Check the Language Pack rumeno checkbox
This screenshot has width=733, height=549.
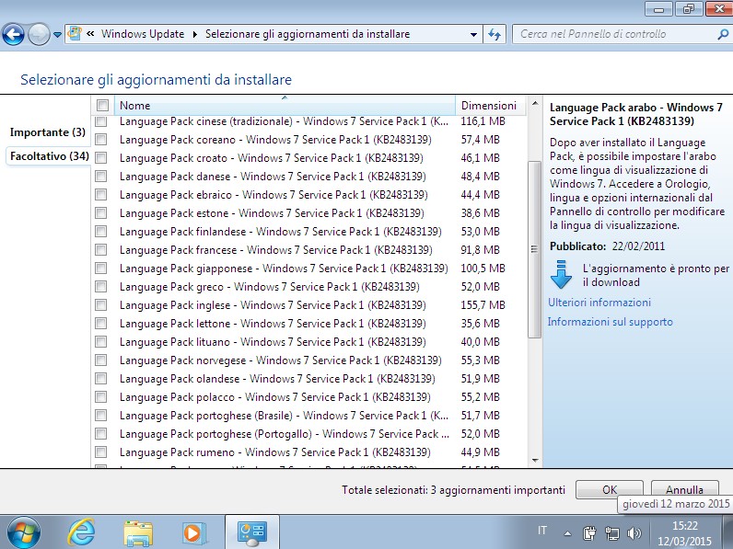pos(101,452)
